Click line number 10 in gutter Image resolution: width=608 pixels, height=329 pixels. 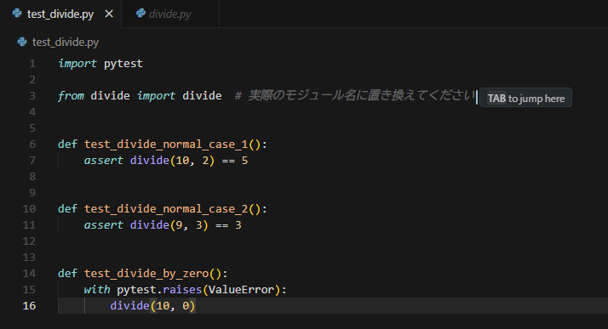point(29,209)
